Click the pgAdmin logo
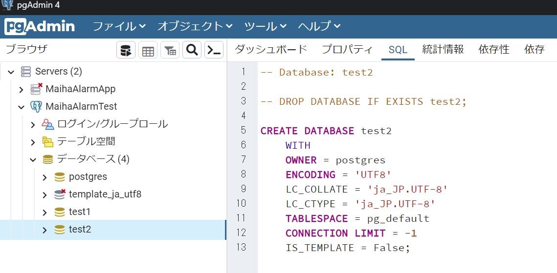Viewport: 557px width, 273px height. [40, 26]
